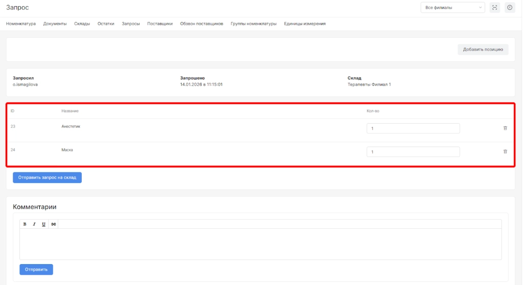The height and width of the screenshot is (285, 523).
Task: Select the Обзвон поставщиков tab
Action: (x=202, y=23)
